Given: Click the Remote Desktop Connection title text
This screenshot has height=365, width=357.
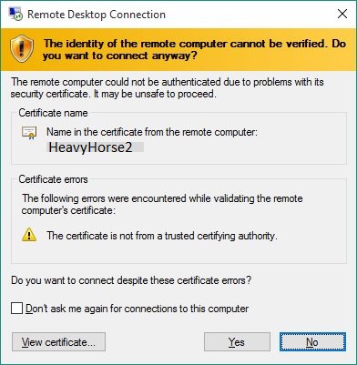Looking at the screenshot, I should coord(97,15).
